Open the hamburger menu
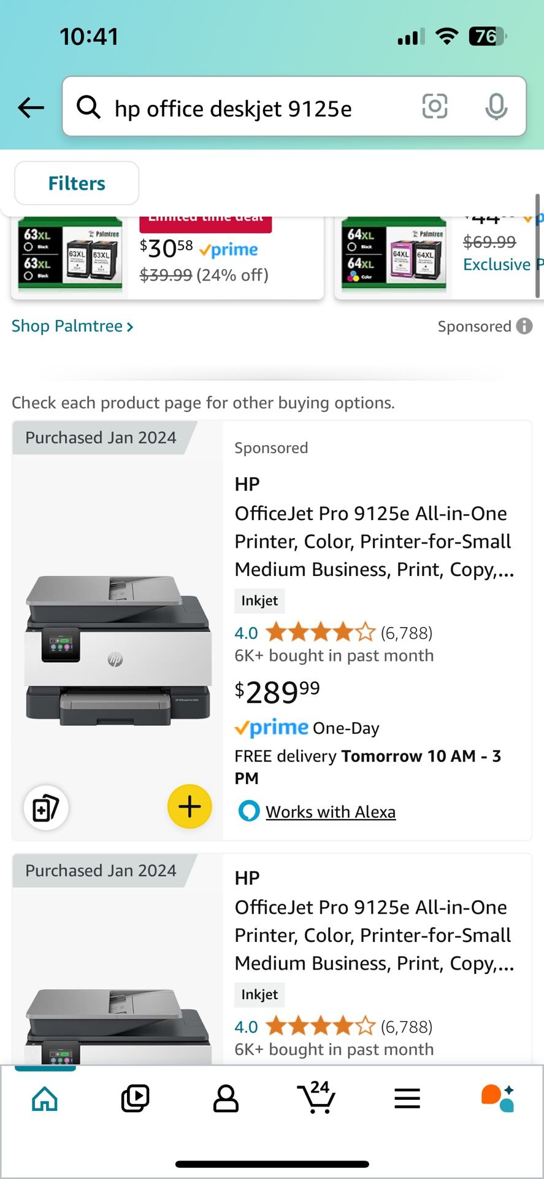 click(x=407, y=1098)
